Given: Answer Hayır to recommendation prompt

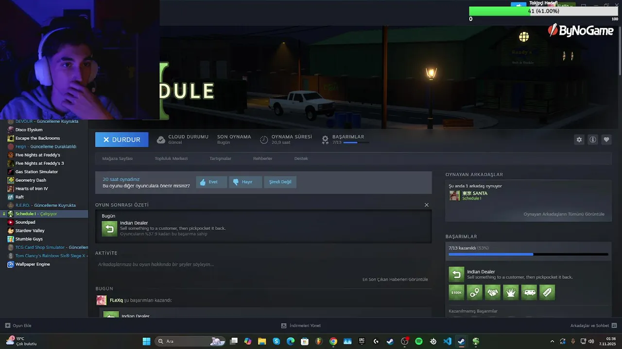Looking at the screenshot, I should point(245,182).
